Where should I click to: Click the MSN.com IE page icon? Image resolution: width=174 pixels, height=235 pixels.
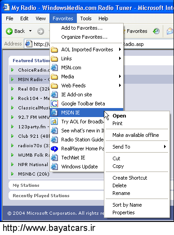(x=54, y=68)
